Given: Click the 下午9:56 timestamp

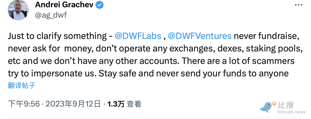Looking at the screenshot, I should tap(24, 104).
